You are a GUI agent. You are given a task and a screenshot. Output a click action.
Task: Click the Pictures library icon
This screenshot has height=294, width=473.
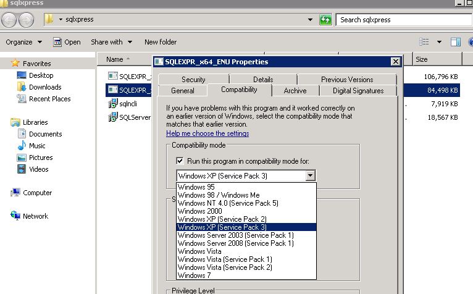(x=22, y=157)
